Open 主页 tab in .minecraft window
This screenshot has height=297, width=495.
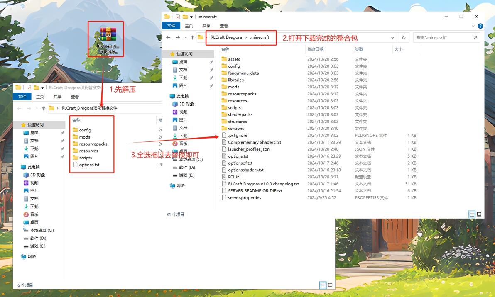coord(189,26)
